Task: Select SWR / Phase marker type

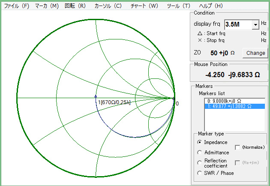Action: point(200,173)
